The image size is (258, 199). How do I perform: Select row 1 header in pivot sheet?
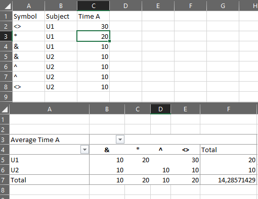pos(5,119)
